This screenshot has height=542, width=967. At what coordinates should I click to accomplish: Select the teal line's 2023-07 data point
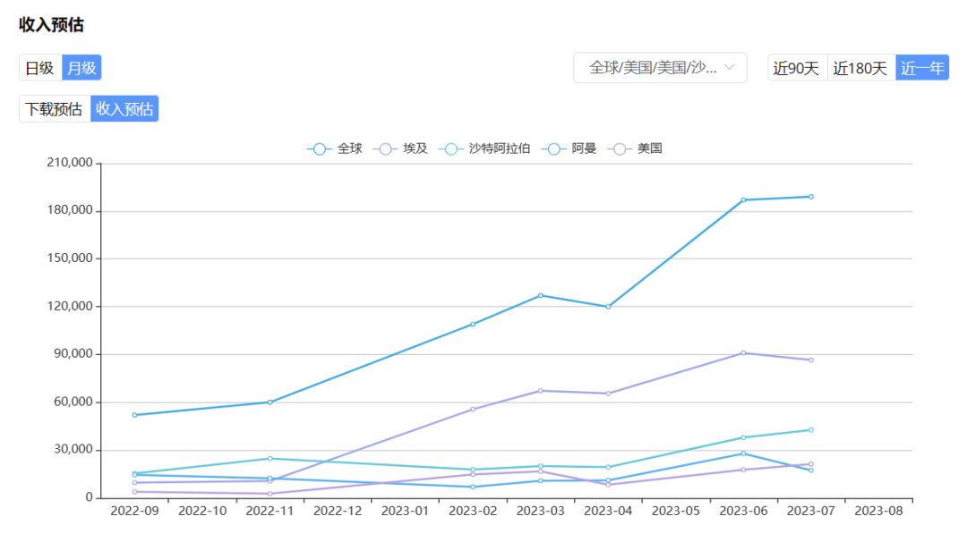coord(811,430)
